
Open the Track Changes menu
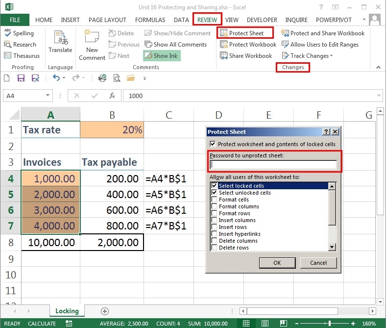307,56
